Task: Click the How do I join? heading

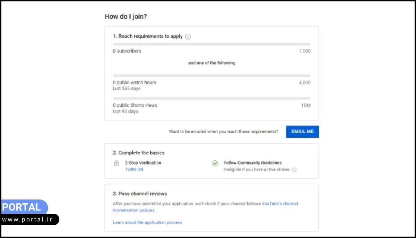Action: click(x=125, y=16)
